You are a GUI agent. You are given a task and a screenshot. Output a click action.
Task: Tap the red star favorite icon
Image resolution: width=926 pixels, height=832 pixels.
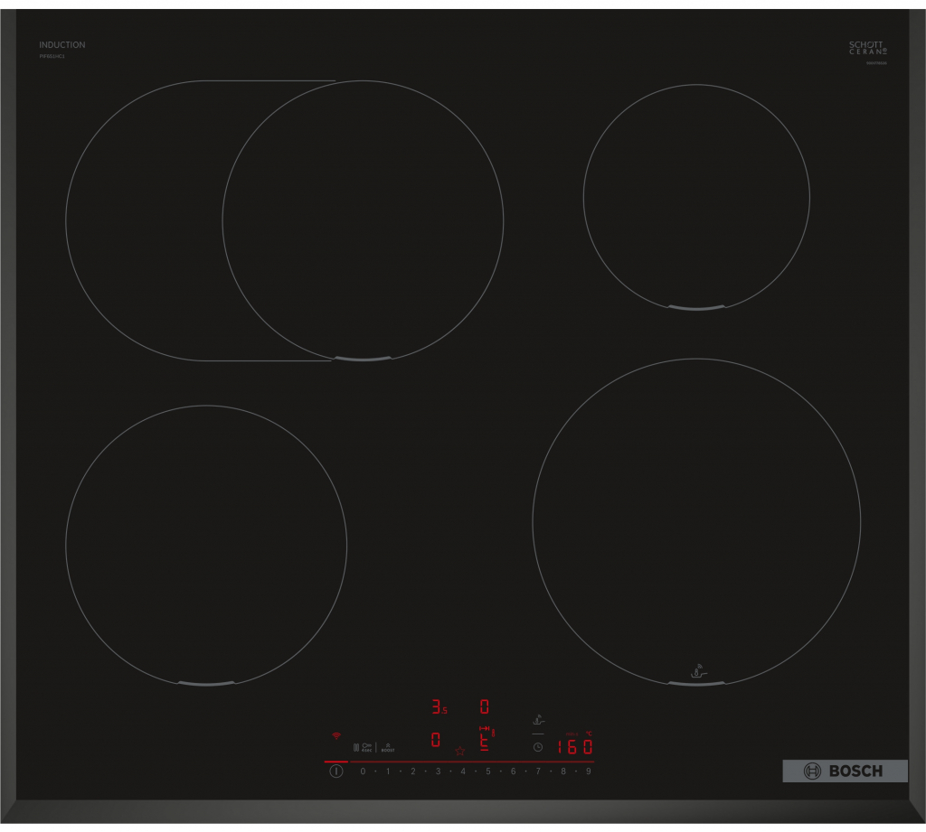[x=459, y=751]
